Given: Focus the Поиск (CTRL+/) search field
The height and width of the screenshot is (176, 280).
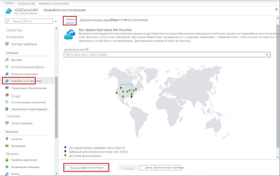Looking at the screenshot, I should pyautogui.click(x=29, y=21).
